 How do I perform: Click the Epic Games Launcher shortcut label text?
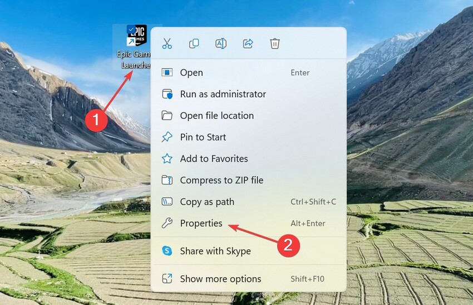click(x=134, y=59)
